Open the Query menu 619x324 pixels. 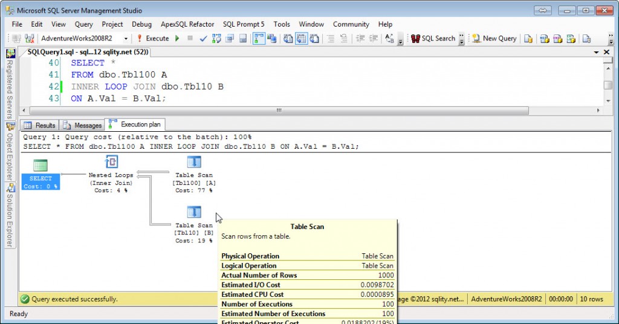point(83,24)
